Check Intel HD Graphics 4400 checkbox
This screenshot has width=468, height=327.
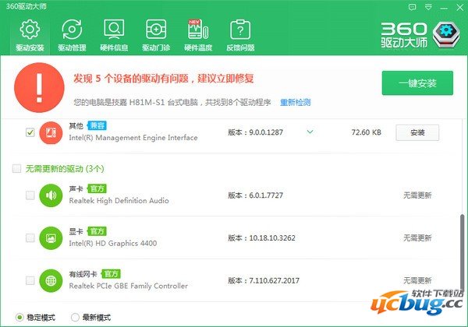click(30, 238)
